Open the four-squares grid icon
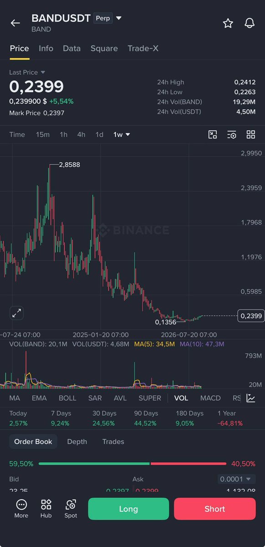Image resolution: width=265 pixels, height=547 pixels. coord(251,134)
